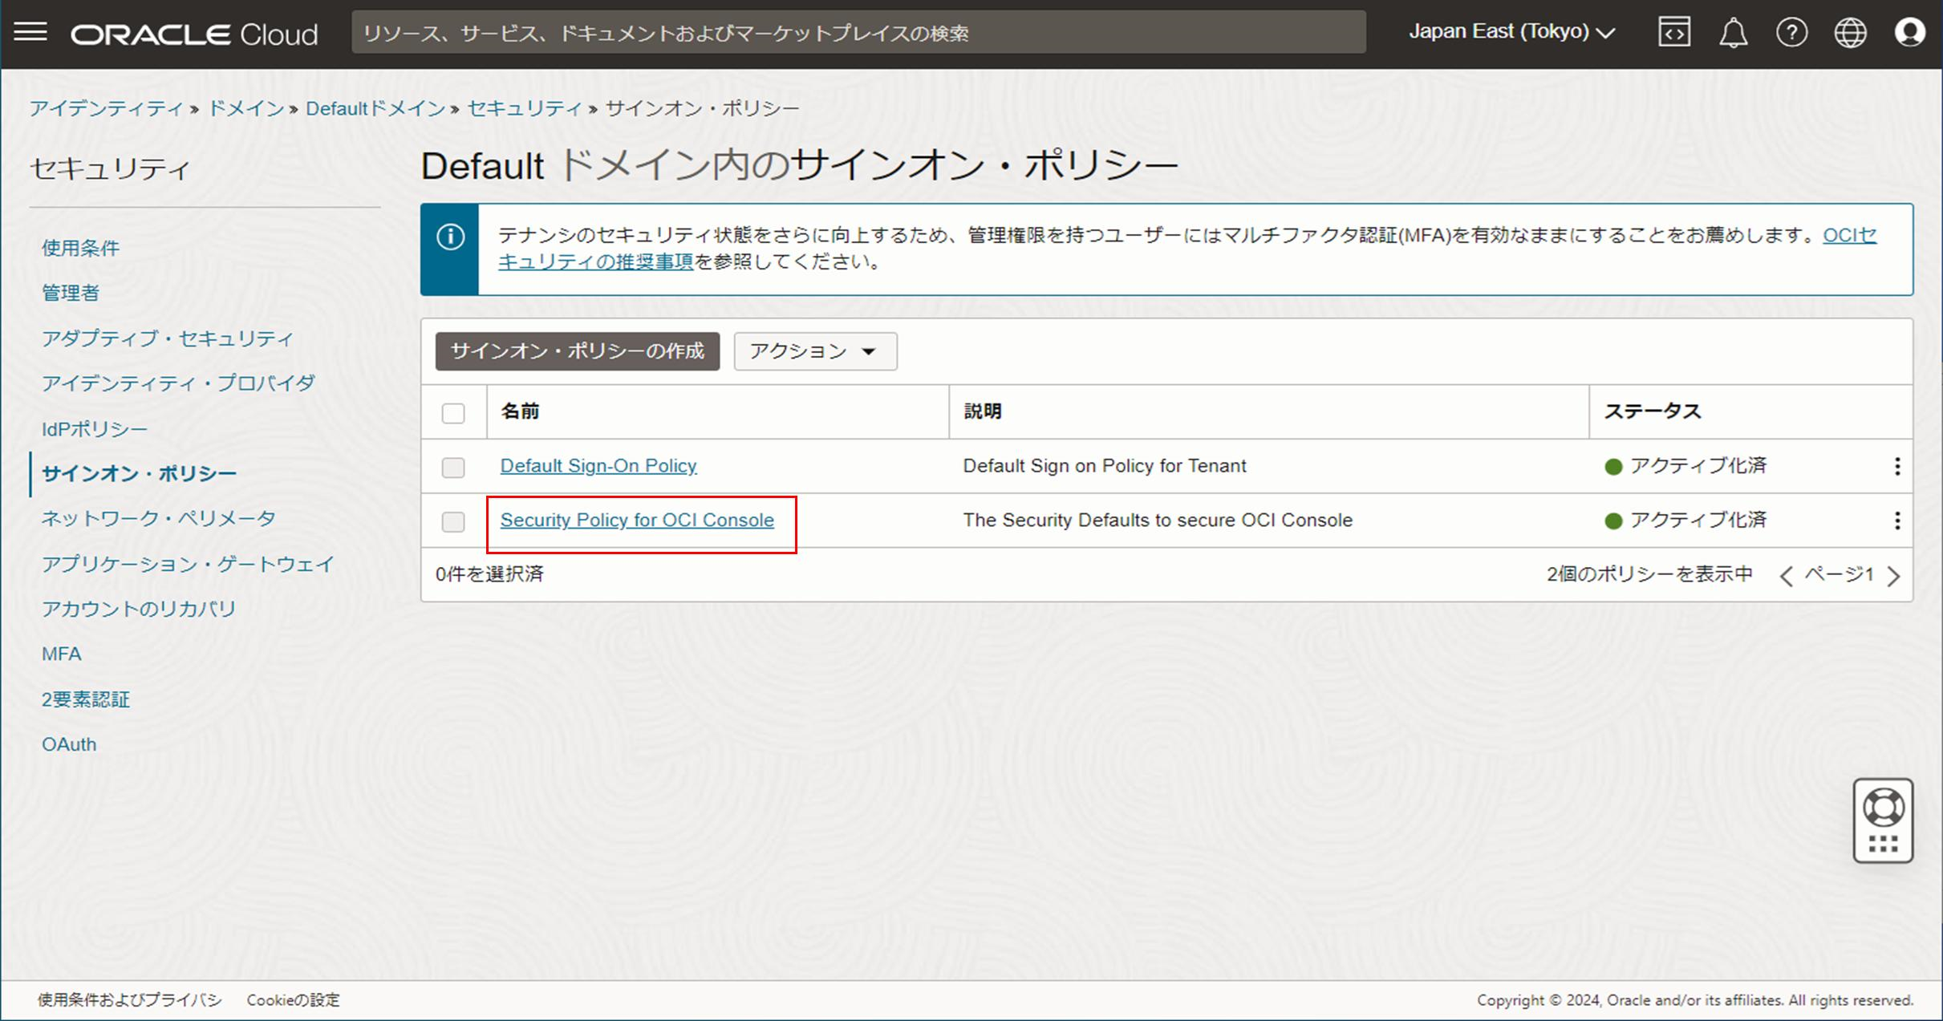Open 使用条件およびプライバシ footer link
Screen dimensions: 1943x1021
(129, 1000)
